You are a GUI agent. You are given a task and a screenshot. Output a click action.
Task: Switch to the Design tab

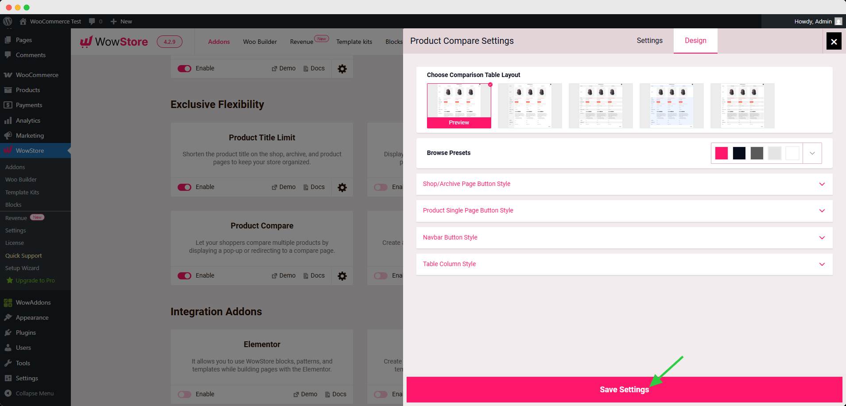pos(695,41)
